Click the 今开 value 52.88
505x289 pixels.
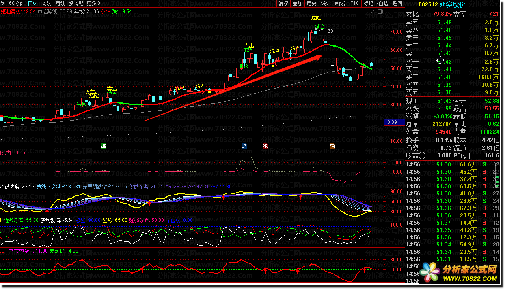point(492,101)
